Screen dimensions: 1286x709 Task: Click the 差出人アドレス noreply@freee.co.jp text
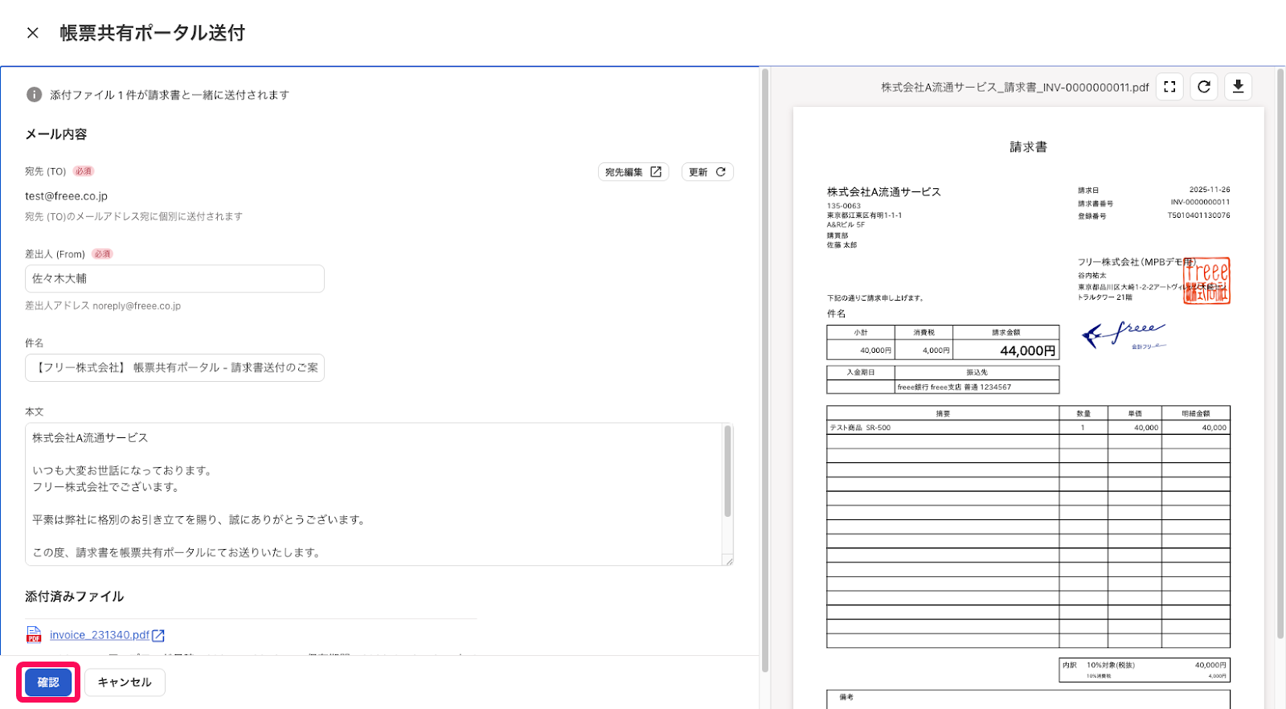(x=103, y=306)
